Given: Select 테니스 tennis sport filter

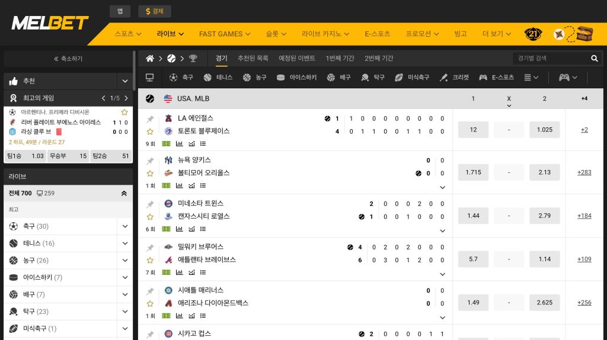Looking at the screenshot, I should pyautogui.click(x=218, y=78).
